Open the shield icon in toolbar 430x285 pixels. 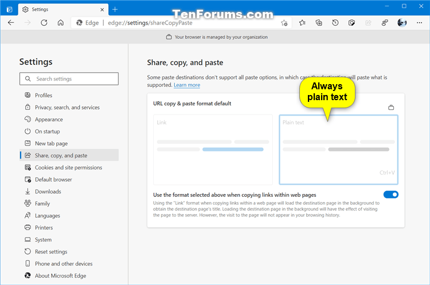(x=351, y=23)
